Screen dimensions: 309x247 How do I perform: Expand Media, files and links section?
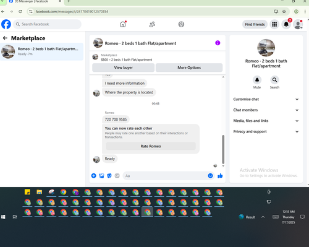pyautogui.click(x=266, y=121)
